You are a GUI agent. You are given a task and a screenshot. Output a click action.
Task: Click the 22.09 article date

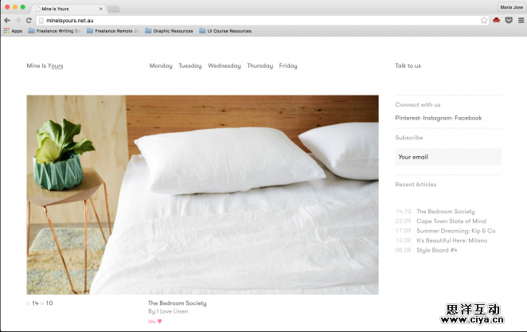(x=403, y=221)
